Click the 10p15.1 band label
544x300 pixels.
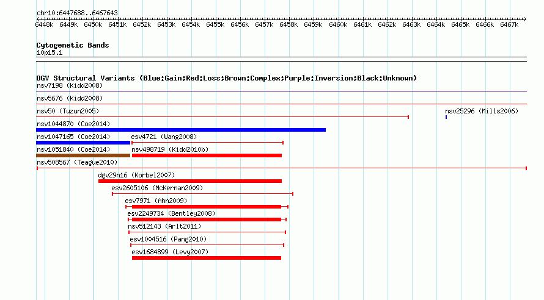coord(50,52)
